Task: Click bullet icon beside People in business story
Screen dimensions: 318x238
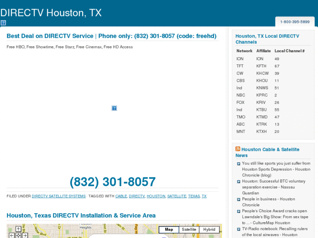Action: click(x=238, y=199)
